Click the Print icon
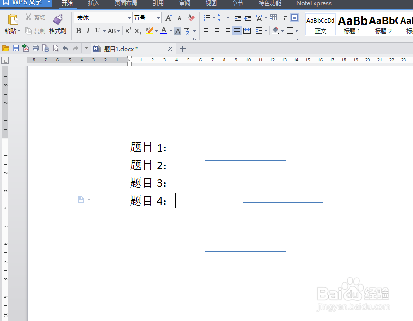The width and height of the screenshot is (413, 321). click(x=36, y=48)
